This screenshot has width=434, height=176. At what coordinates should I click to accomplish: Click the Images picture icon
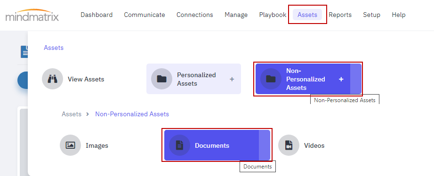[70, 145]
